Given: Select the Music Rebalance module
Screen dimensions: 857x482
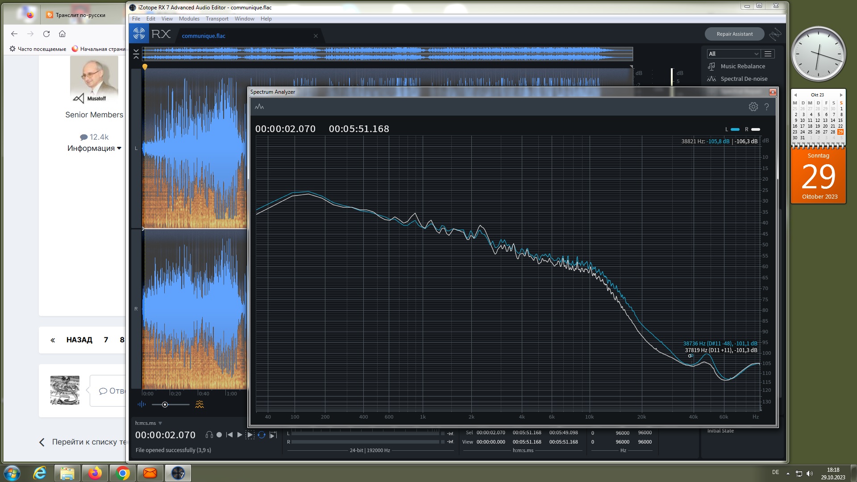Looking at the screenshot, I should tap(742, 66).
